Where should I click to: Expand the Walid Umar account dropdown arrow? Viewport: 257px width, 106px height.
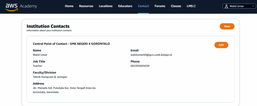coord(253,6)
